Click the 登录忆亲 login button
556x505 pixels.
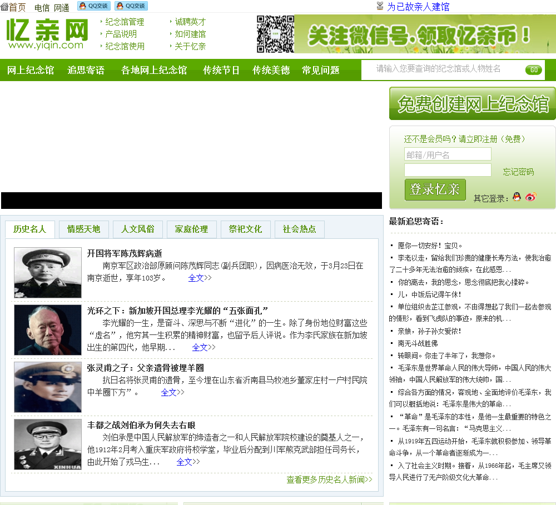[x=435, y=189]
